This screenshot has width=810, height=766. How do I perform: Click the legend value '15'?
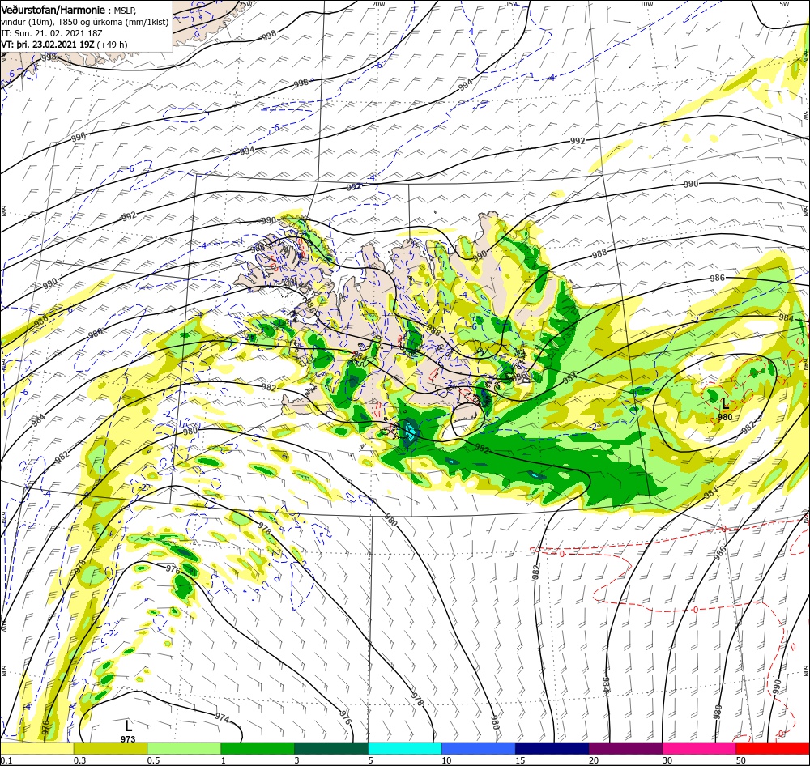(x=520, y=760)
